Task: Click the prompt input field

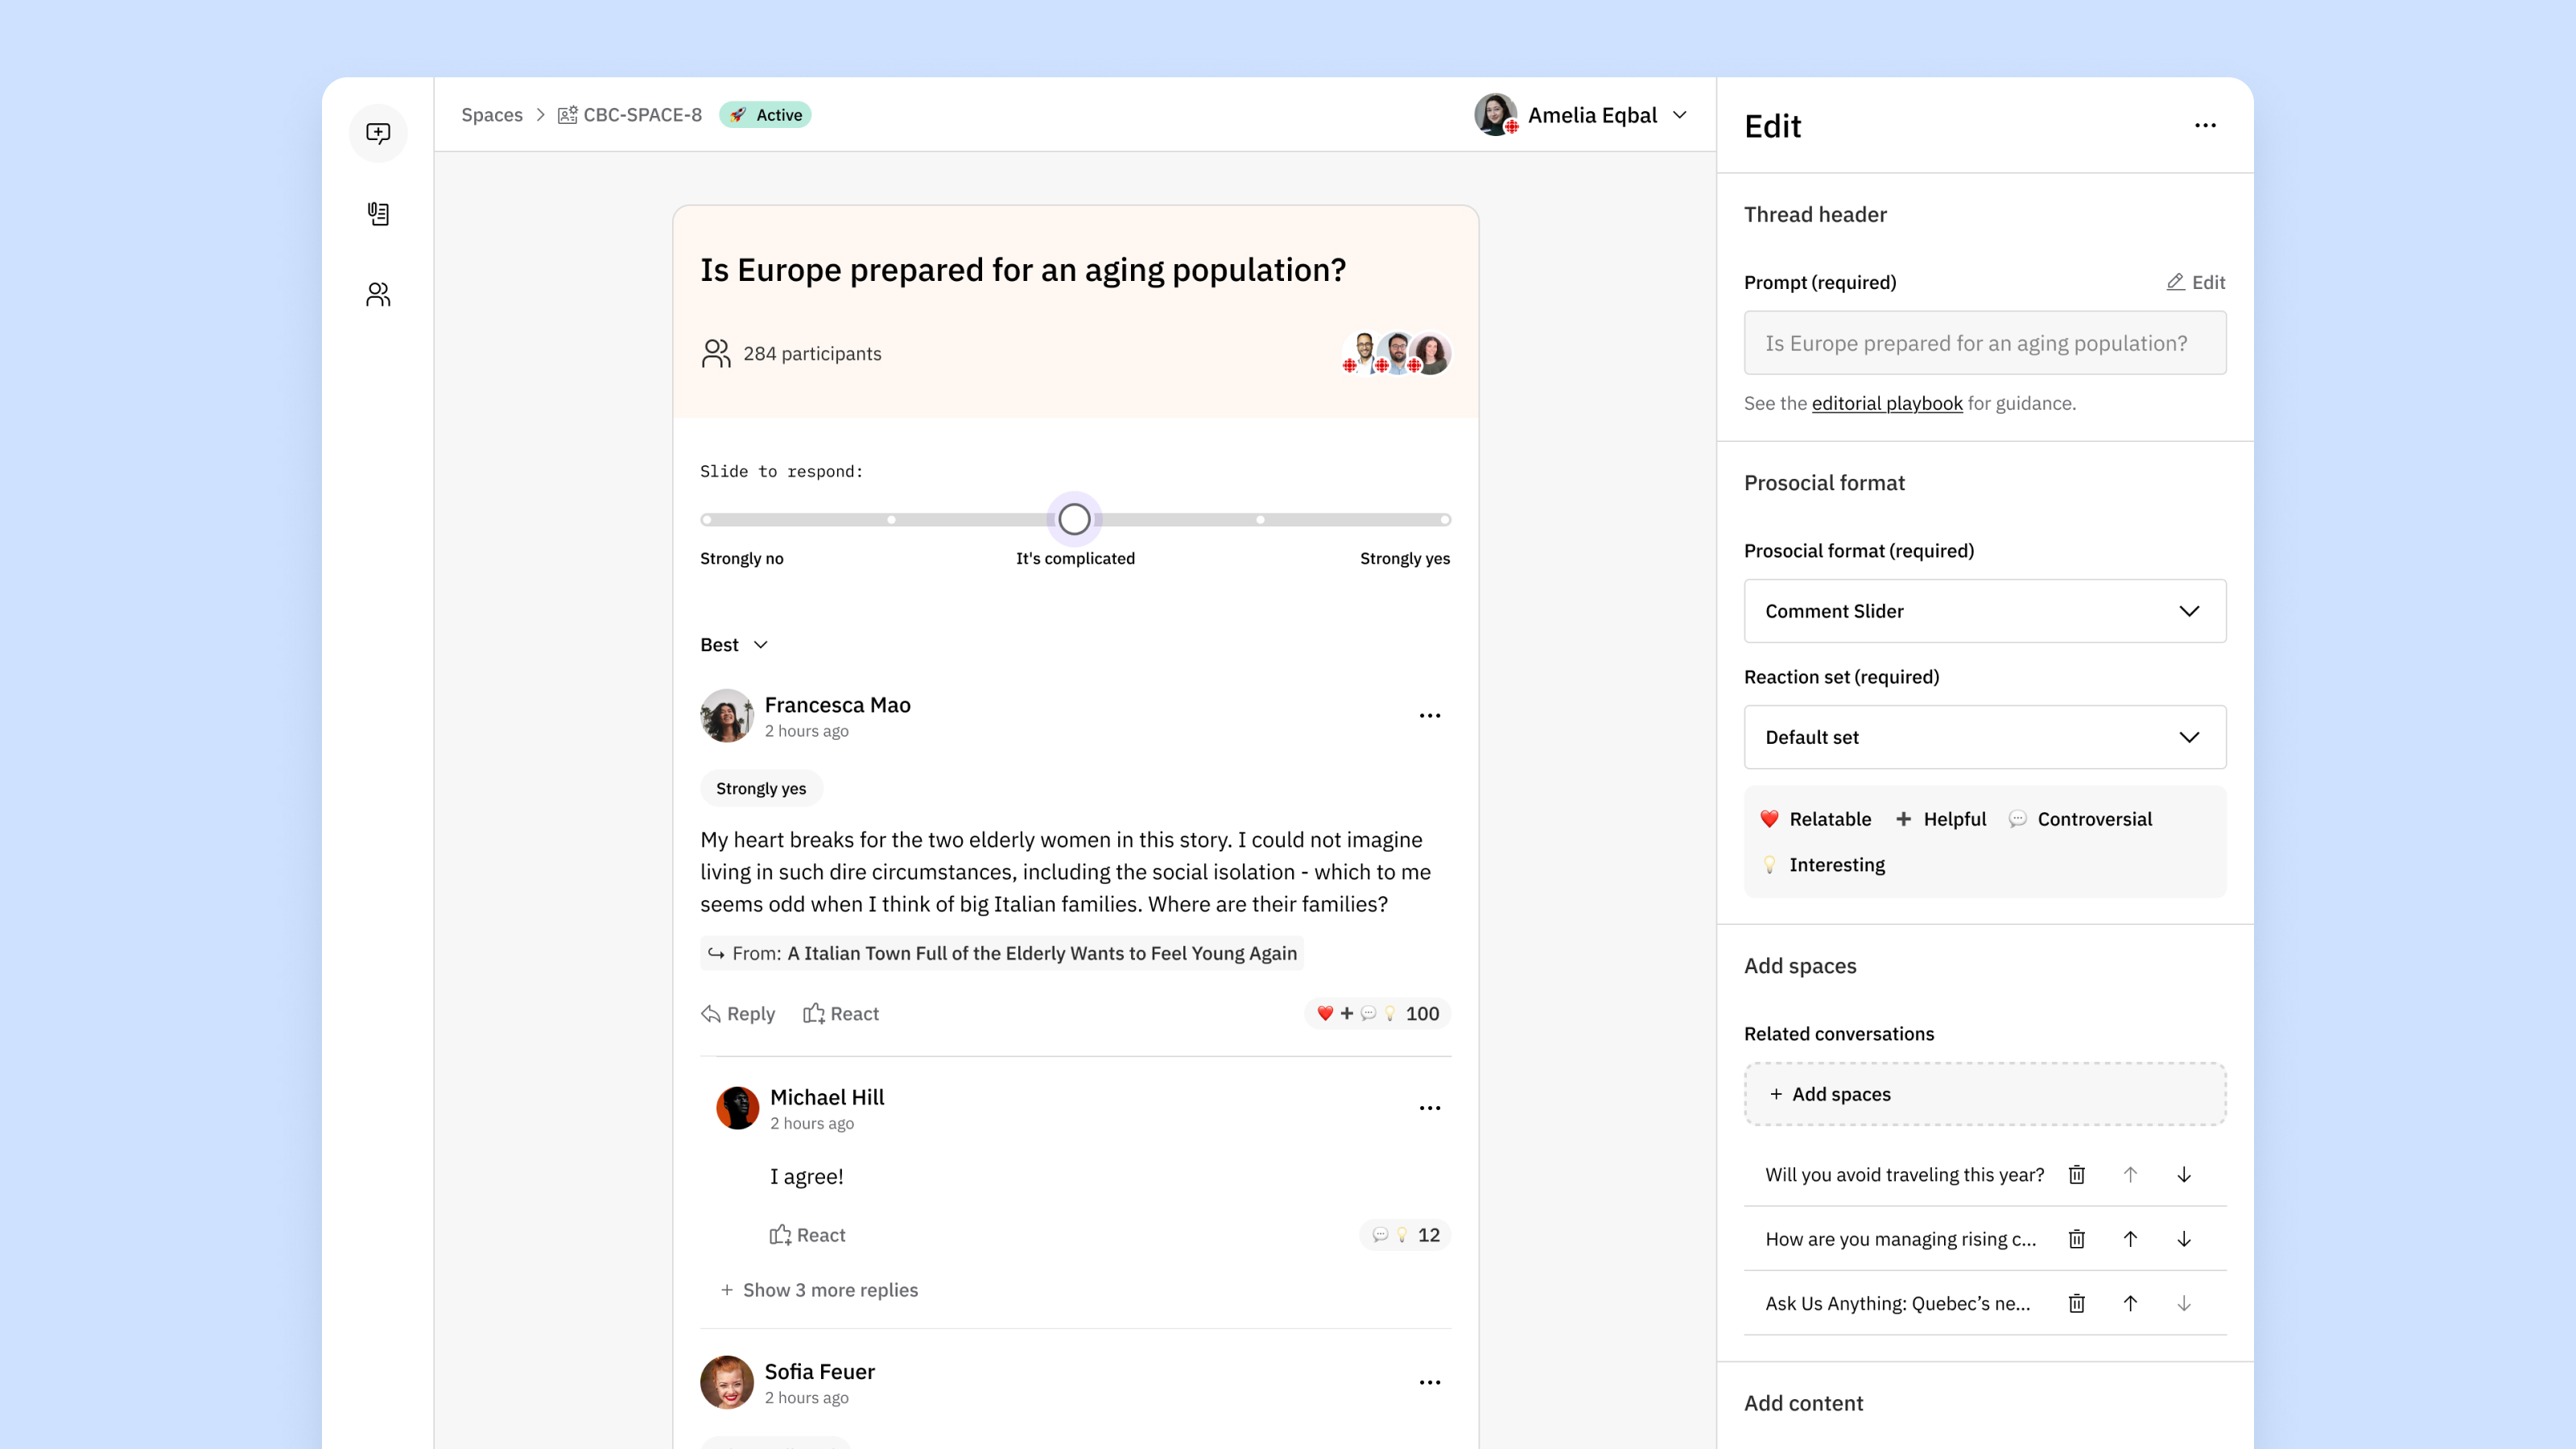Action: pyautogui.click(x=1985, y=343)
